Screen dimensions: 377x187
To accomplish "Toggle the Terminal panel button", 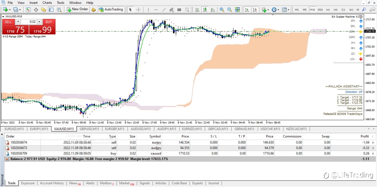I will pos(51,9).
